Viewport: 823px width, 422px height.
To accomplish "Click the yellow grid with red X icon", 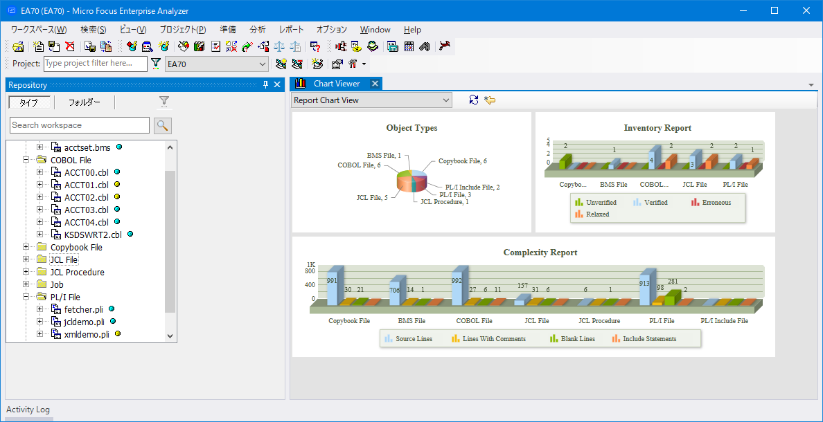I will click(x=231, y=46).
